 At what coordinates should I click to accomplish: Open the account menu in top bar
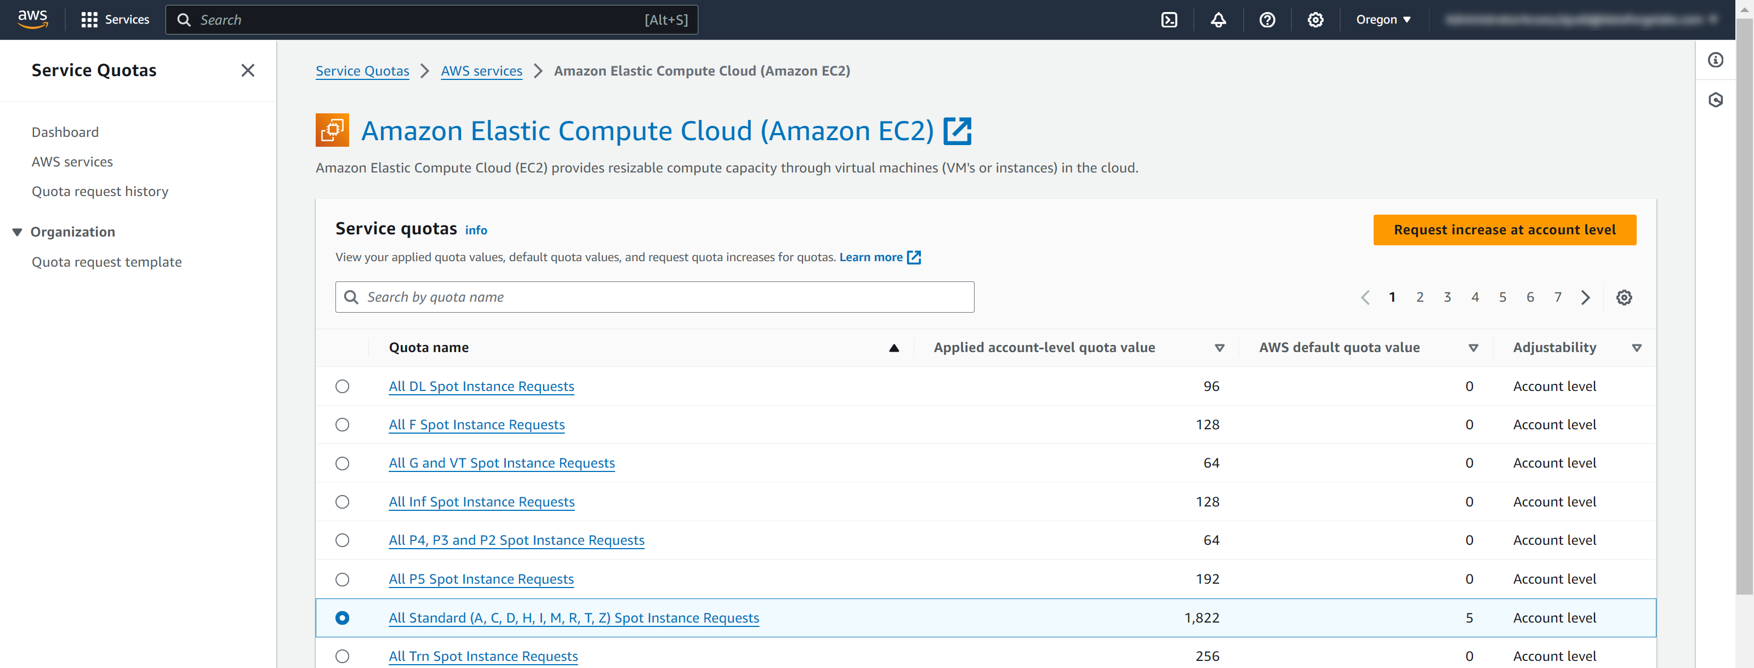[x=1580, y=20]
